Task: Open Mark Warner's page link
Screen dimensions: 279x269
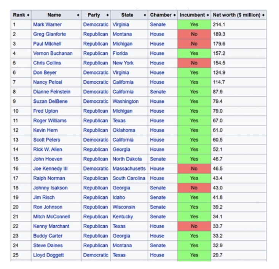Action: click(x=47, y=24)
